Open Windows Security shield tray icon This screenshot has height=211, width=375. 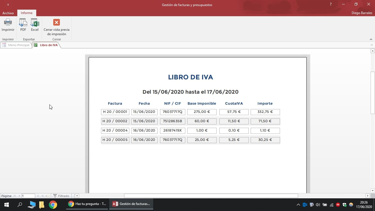[x=345, y=205]
